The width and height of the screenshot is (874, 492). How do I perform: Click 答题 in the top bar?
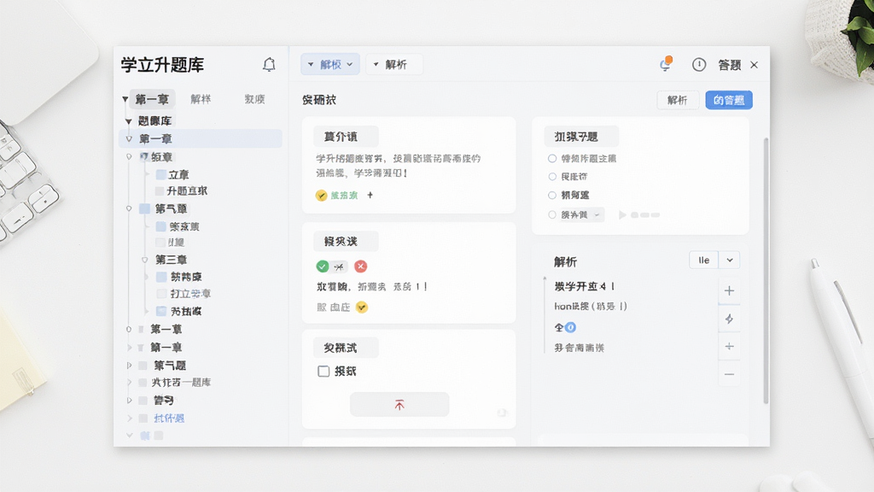point(730,65)
